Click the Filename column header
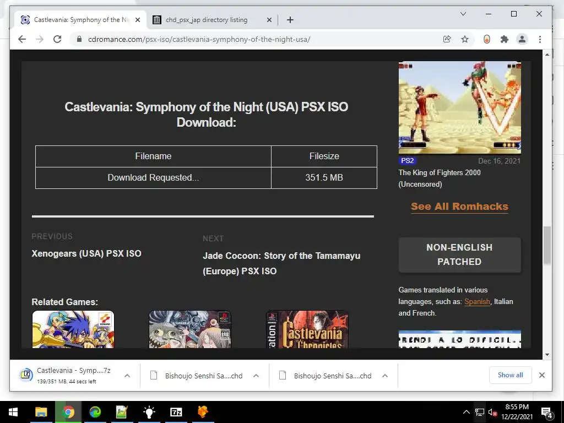The width and height of the screenshot is (564, 423). pos(153,156)
